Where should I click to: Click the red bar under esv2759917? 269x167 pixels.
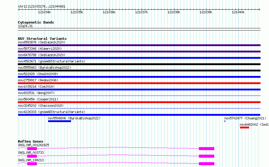(x=139, y=83)
